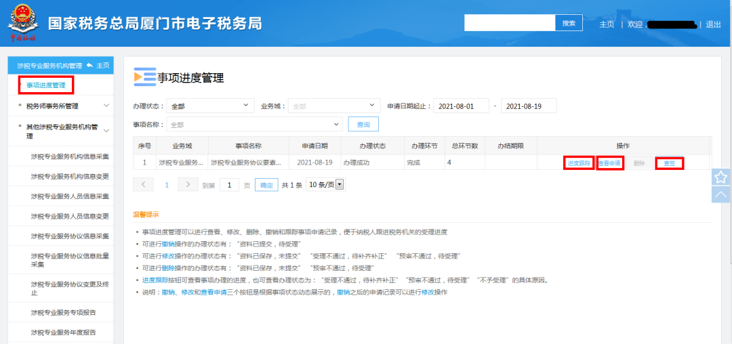Click 查看申请 button in row 1
The height and width of the screenshot is (344, 732).
click(x=610, y=163)
